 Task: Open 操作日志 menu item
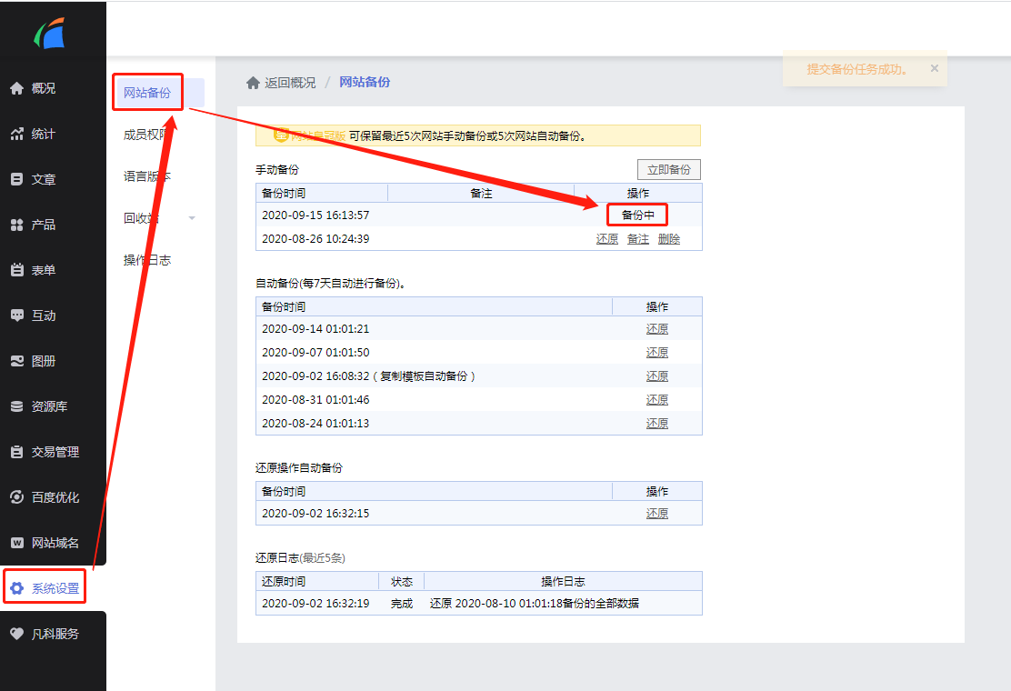point(147,260)
